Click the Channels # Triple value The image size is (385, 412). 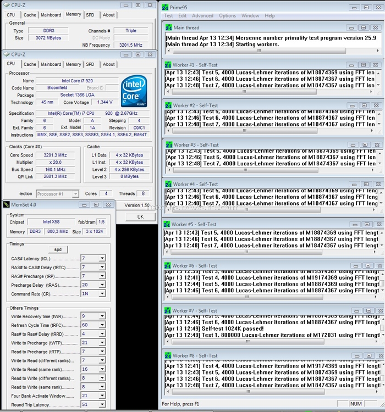click(x=131, y=31)
